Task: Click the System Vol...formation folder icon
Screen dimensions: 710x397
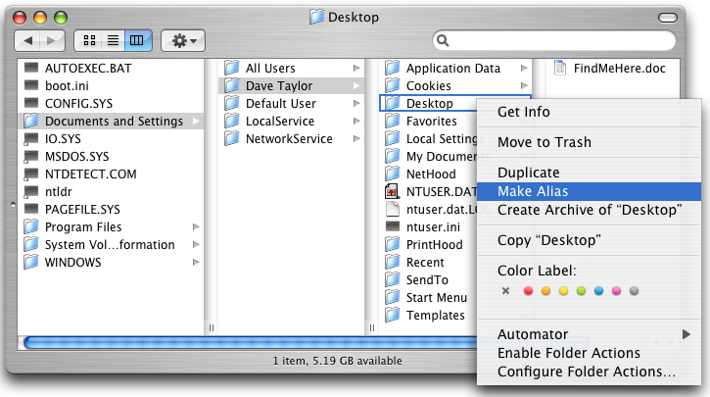Action: coord(31,244)
